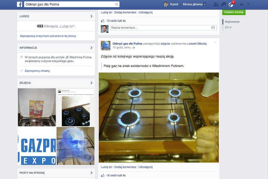Select 2014 in the timeline
This screenshot has width=268, height=179.
point(228,27)
